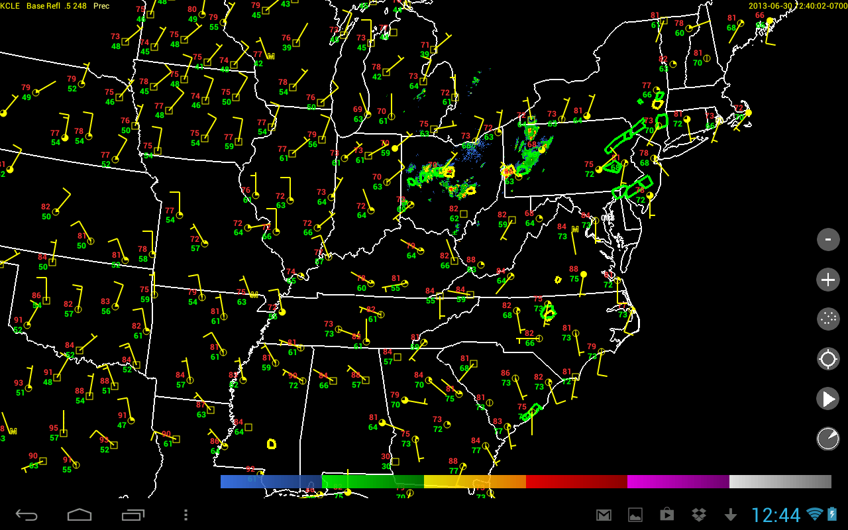Start the radar animation loop playback
This screenshot has width=848, height=530.
click(x=828, y=399)
